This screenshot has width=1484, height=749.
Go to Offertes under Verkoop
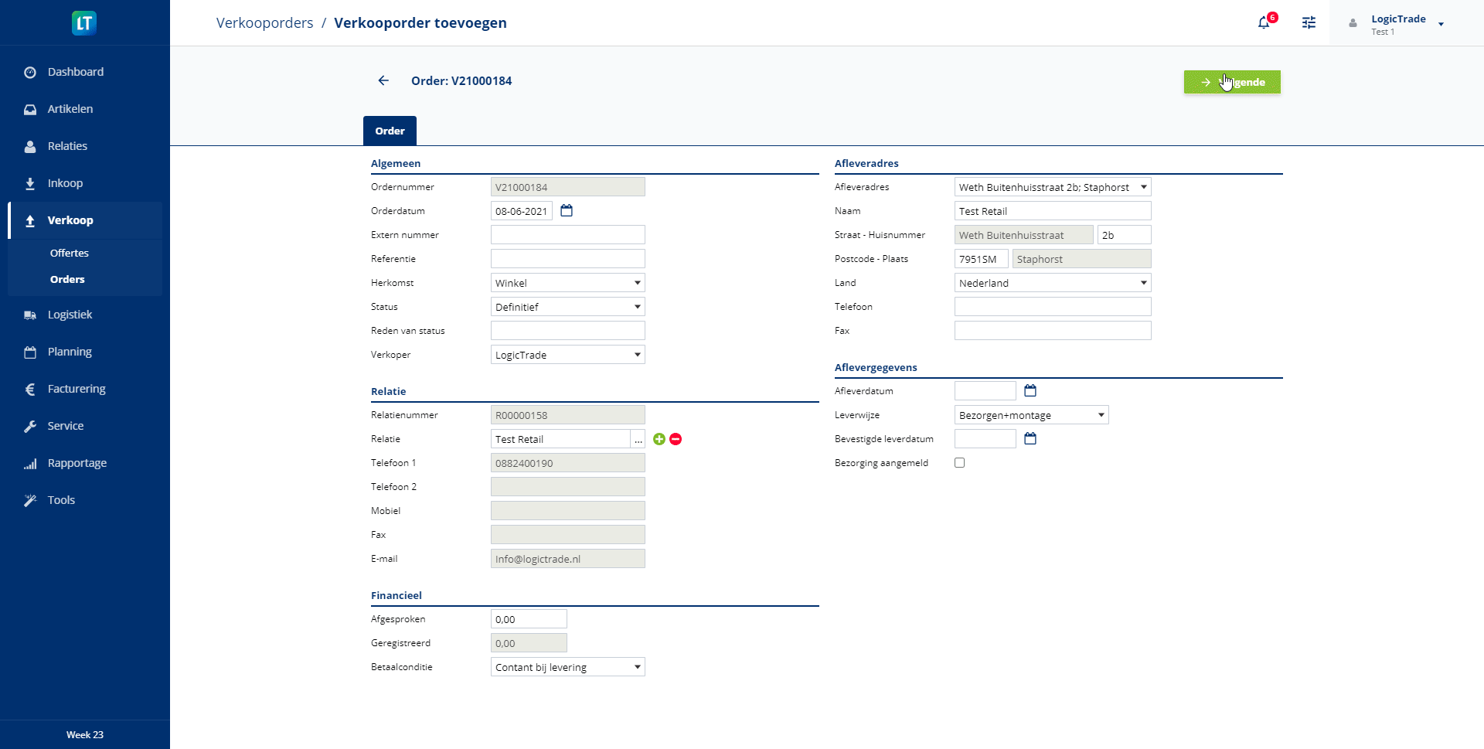point(70,253)
